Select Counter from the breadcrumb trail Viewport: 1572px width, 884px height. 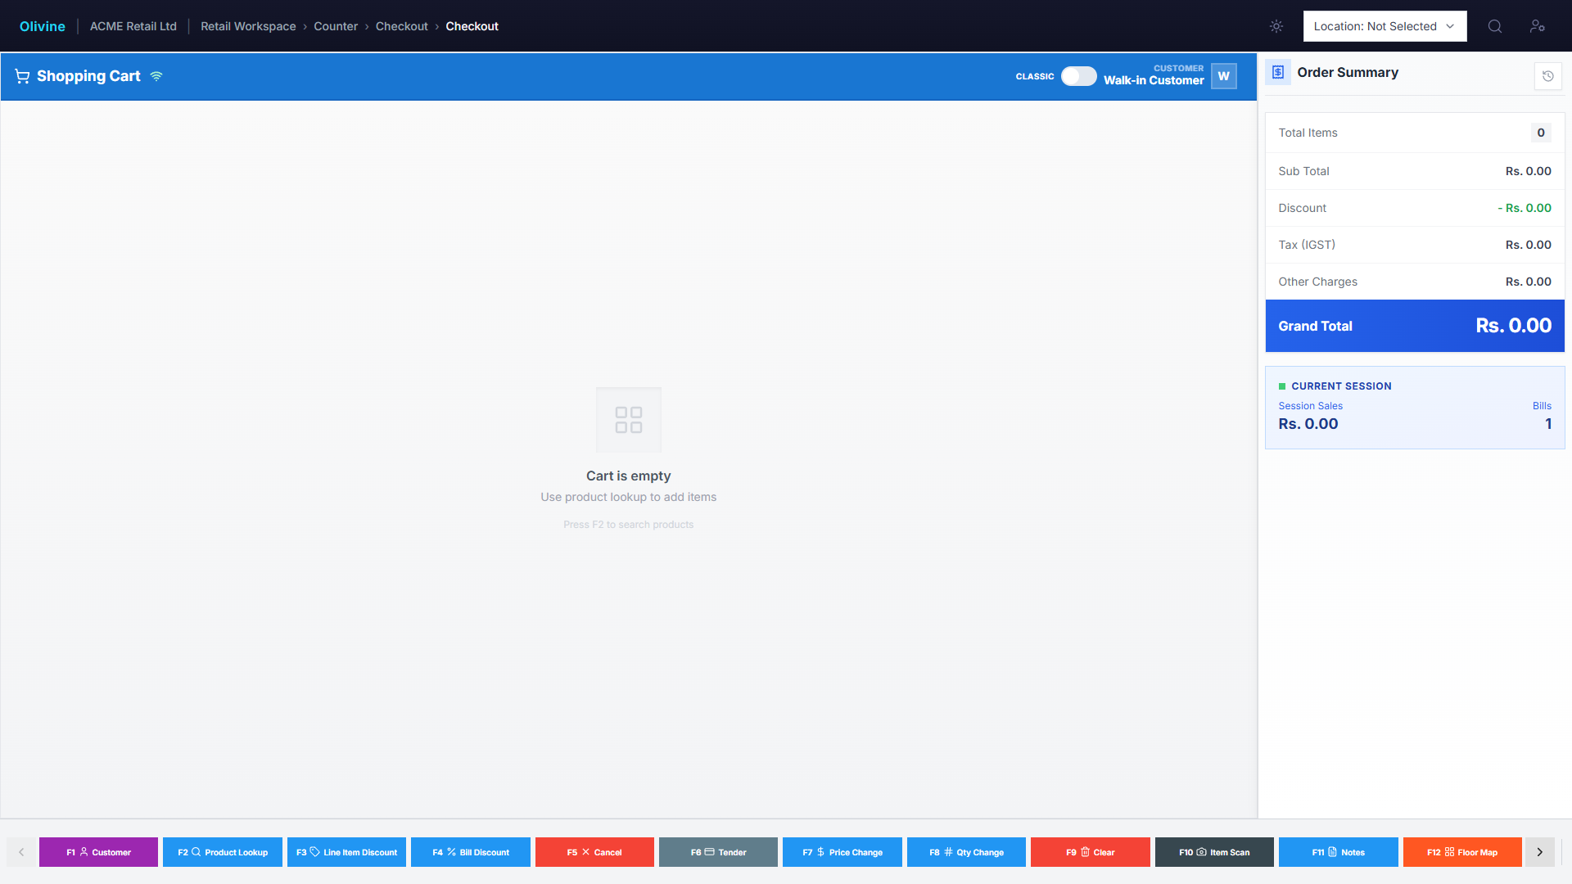pos(336,26)
